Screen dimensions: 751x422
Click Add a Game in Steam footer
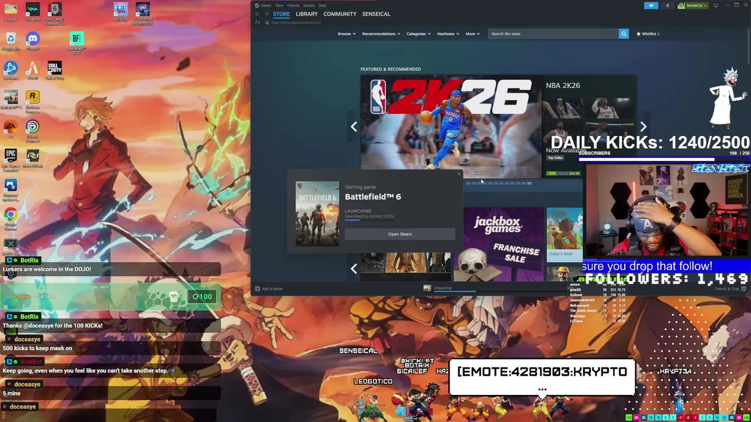269,288
